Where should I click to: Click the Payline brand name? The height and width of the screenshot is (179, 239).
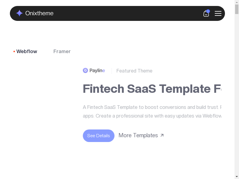click(x=97, y=71)
